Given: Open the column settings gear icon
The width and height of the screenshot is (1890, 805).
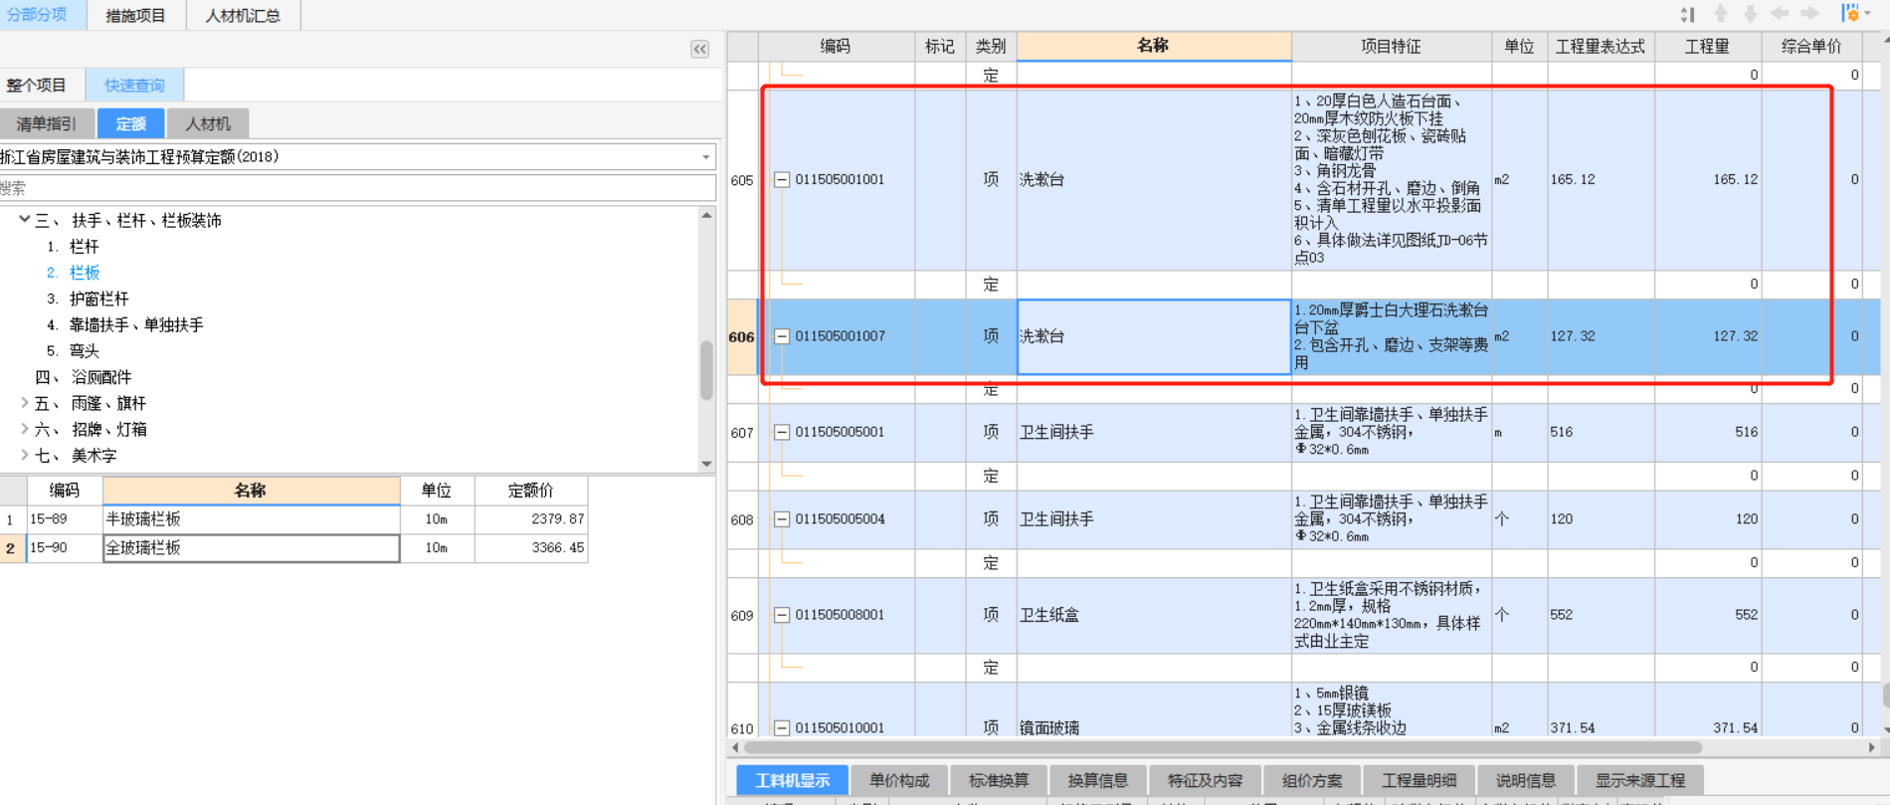Looking at the screenshot, I should point(1850,13).
